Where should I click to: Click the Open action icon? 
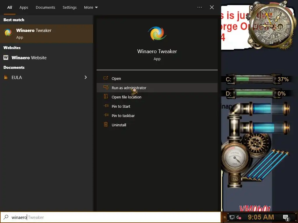click(x=106, y=78)
